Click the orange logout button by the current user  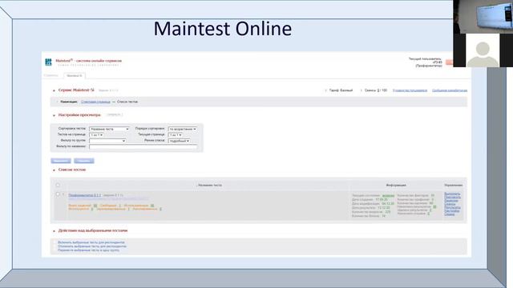coord(450,62)
